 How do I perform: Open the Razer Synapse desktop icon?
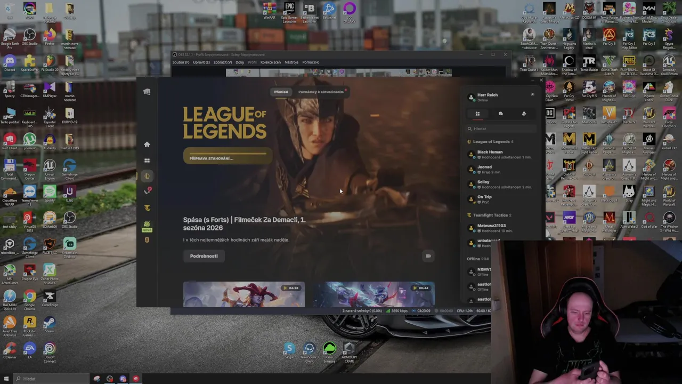tap(329, 353)
